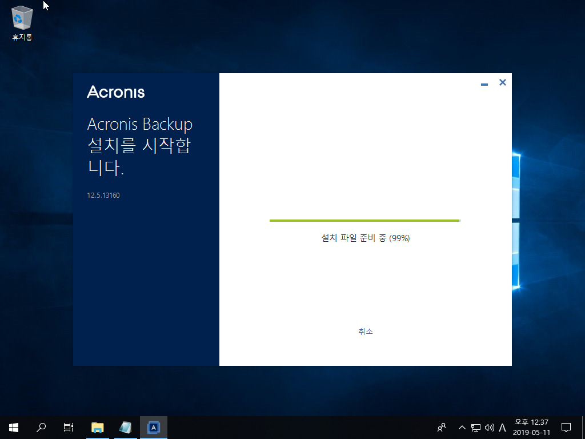Open taskbar search magnifier
The image size is (585, 439).
tap(41, 428)
